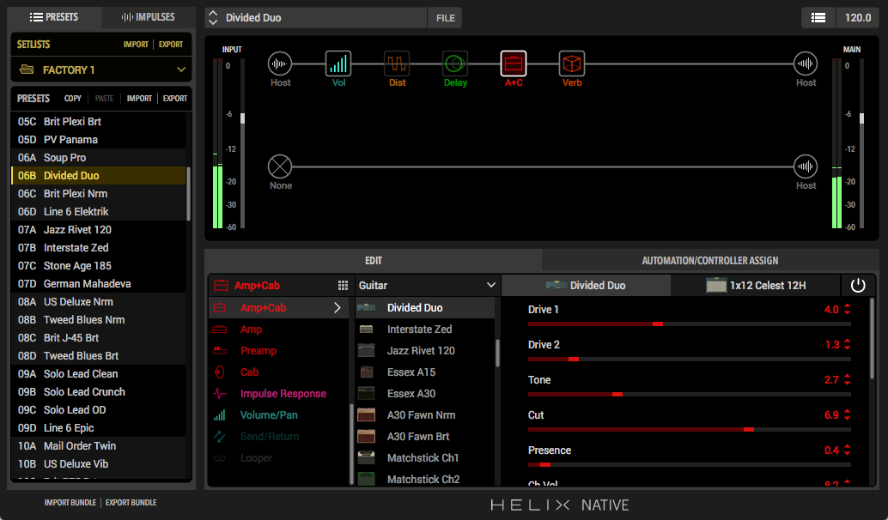Click the model grid view icon
888x520 pixels.
click(x=343, y=286)
